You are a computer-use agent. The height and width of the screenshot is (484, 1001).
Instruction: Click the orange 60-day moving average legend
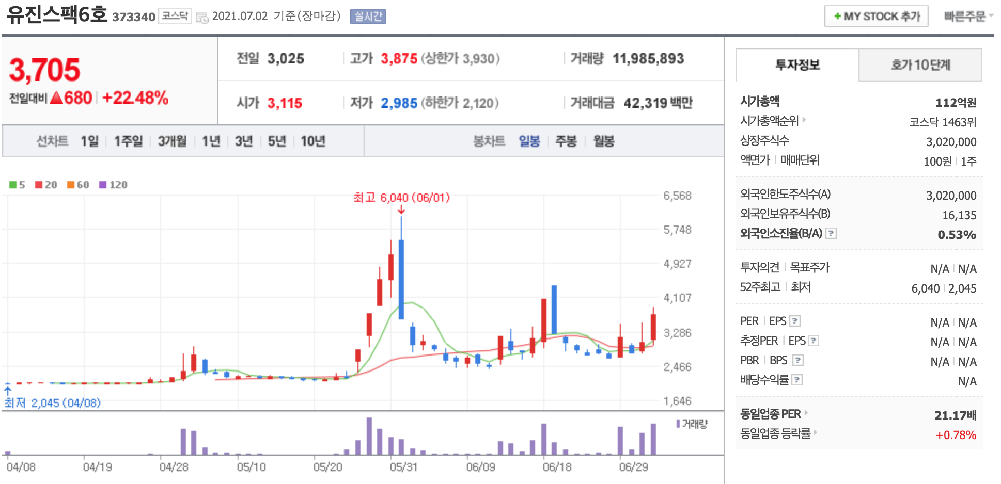pos(78,185)
